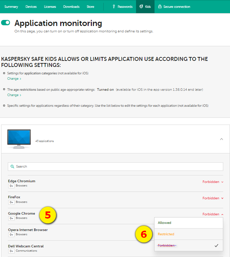
Task: Open the Summary tab
Action: pyautogui.click(x=11, y=7)
